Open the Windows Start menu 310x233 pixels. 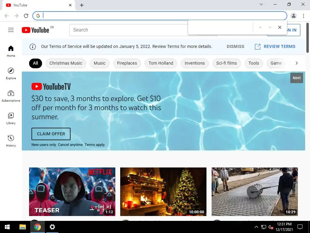tap(7, 227)
